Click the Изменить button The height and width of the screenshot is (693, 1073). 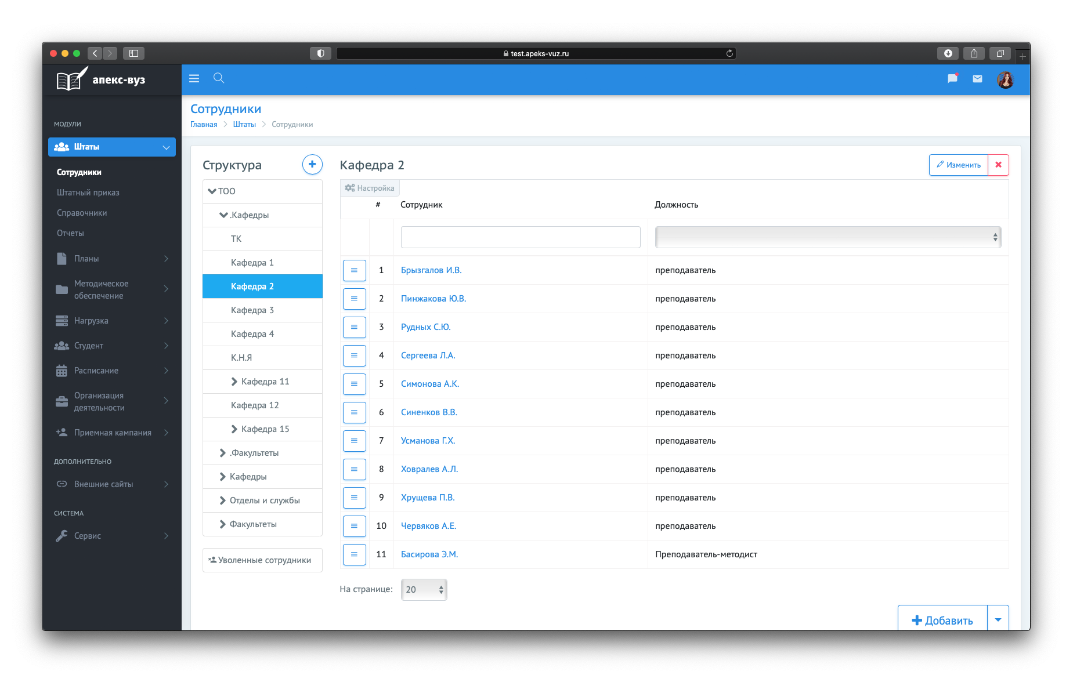(x=958, y=165)
